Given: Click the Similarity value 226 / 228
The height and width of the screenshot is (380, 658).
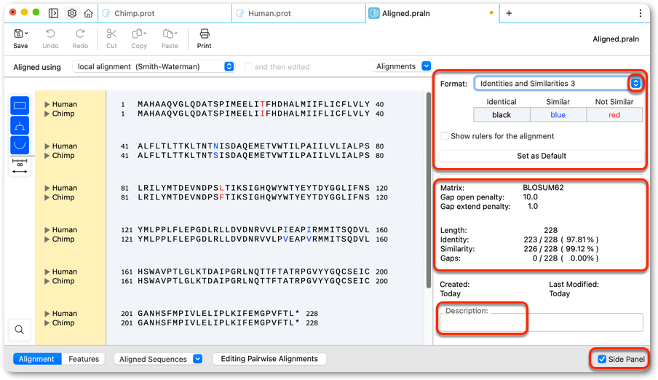Looking at the screenshot, I should [x=541, y=248].
